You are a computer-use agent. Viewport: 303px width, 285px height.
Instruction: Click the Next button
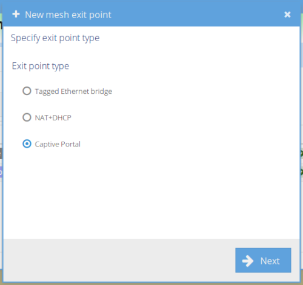click(263, 260)
